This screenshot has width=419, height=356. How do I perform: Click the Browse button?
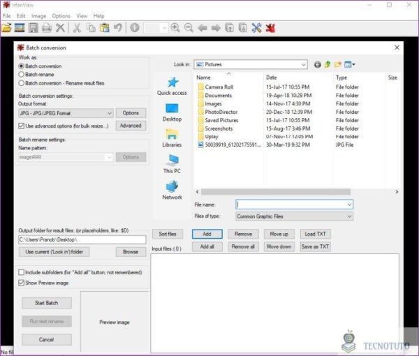tap(131, 252)
